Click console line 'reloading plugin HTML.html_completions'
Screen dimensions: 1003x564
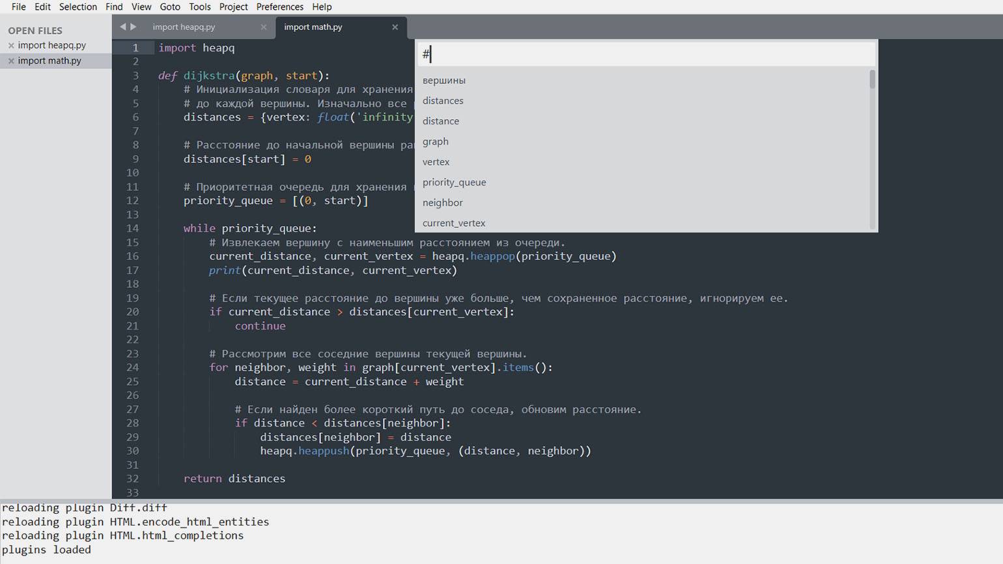coord(123,535)
